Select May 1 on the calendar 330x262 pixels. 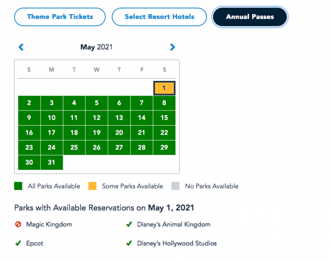[164, 88]
